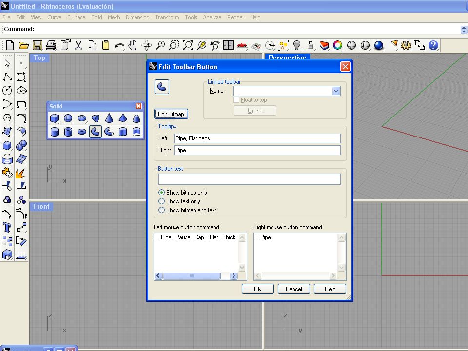Screen dimensions: 468x351
Task: Open the color wheel Properties icon
Action: [337, 45]
